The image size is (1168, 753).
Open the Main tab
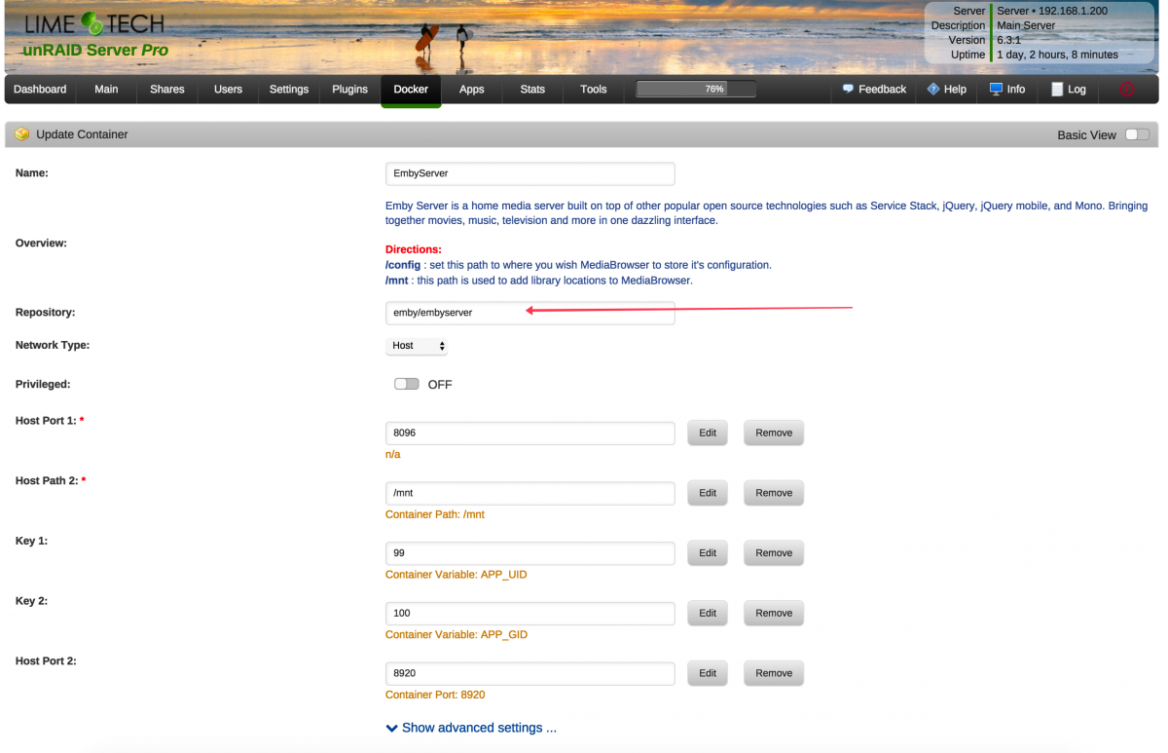tap(106, 89)
